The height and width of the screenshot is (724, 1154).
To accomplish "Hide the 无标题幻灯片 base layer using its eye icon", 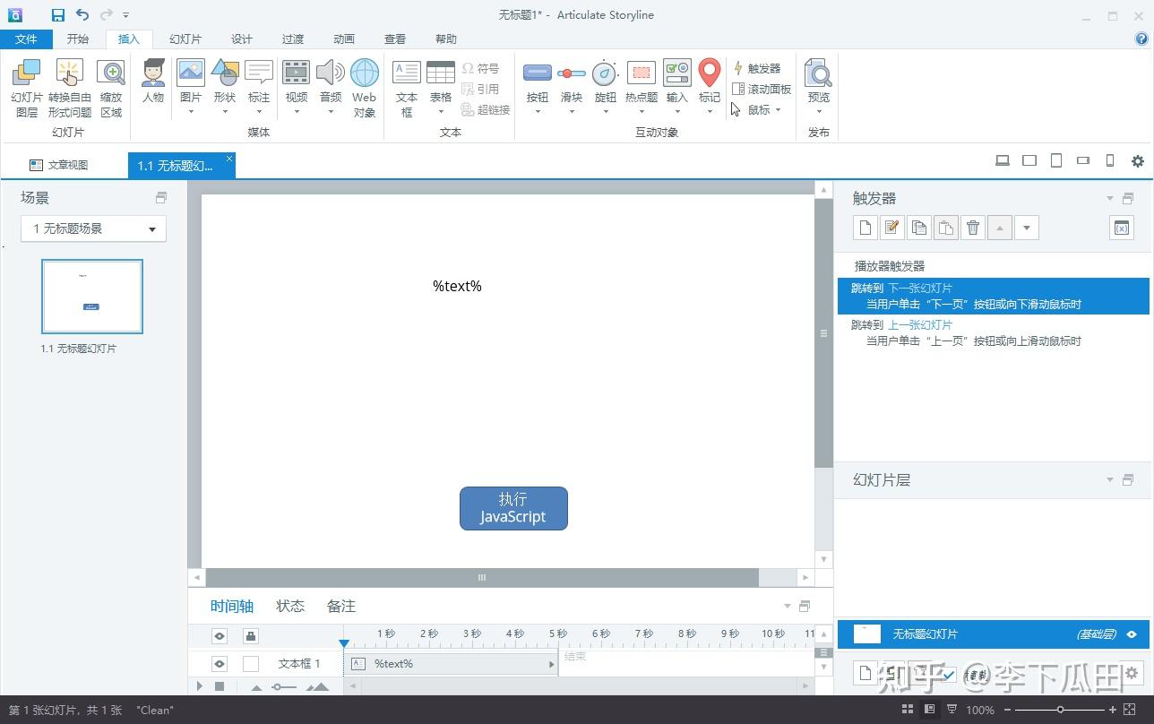I will pos(1132,634).
